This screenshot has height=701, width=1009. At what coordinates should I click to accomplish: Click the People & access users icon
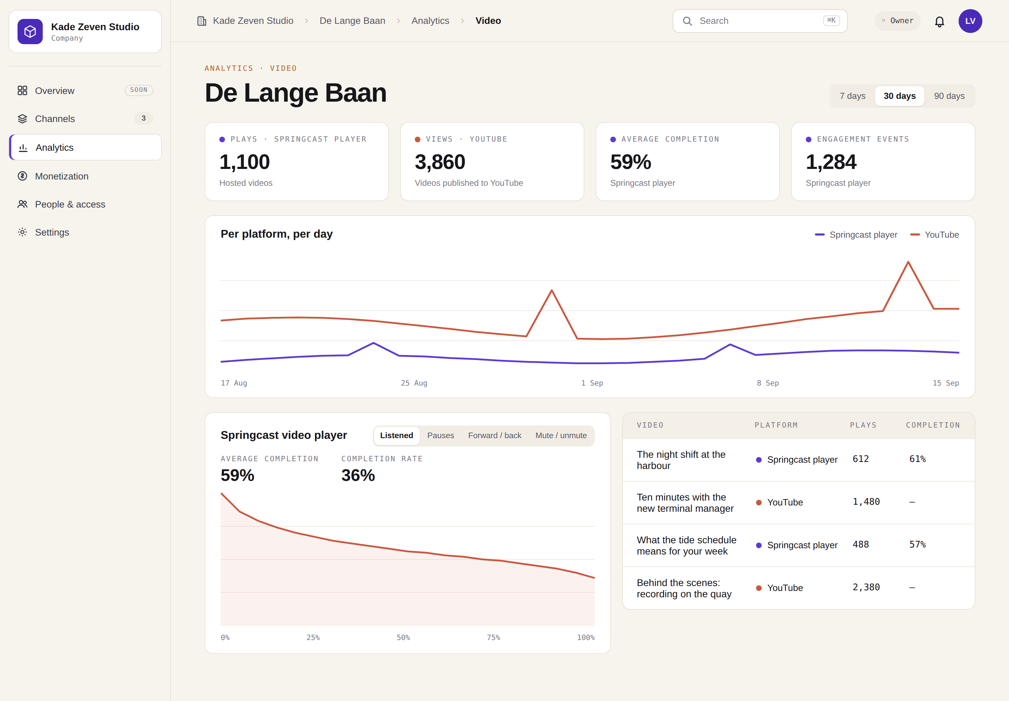22,204
